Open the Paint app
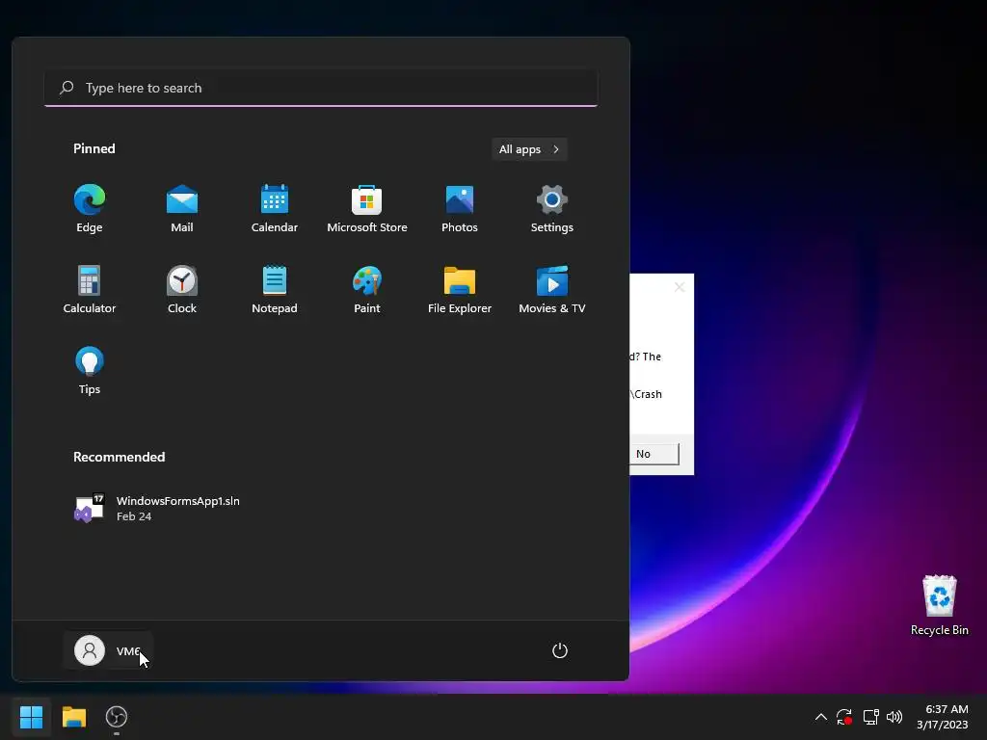Screen dimensions: 987x740 367,289
